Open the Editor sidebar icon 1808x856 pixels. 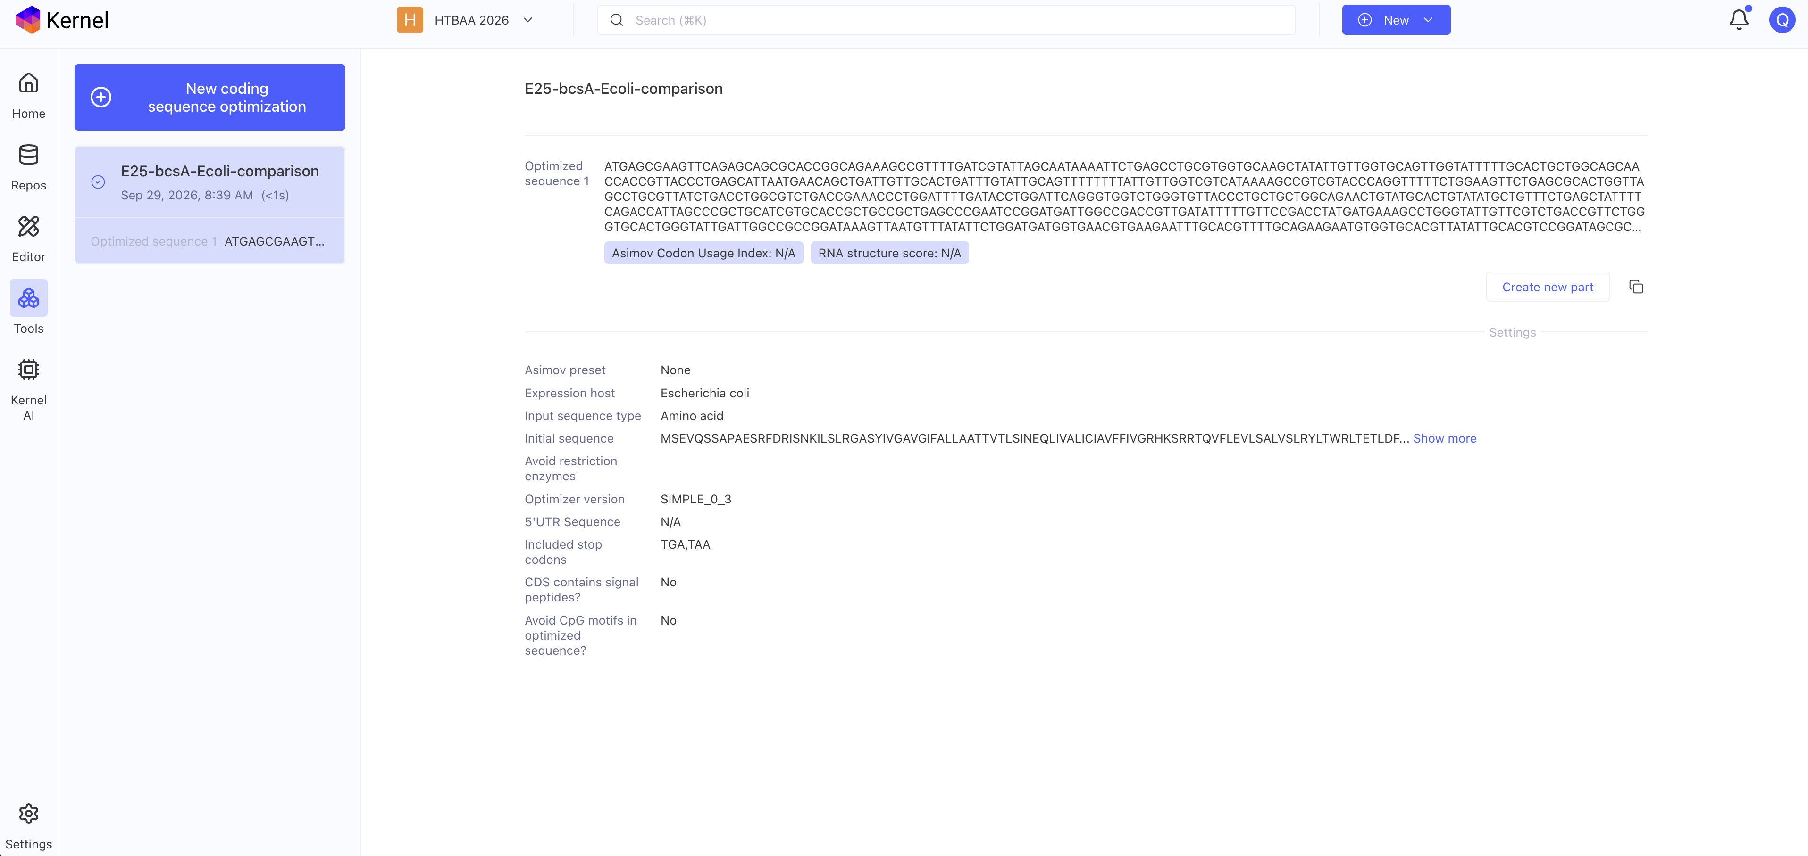point(29,226)
